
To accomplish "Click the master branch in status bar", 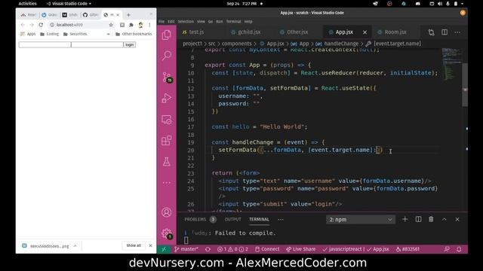I will [186, 249].
